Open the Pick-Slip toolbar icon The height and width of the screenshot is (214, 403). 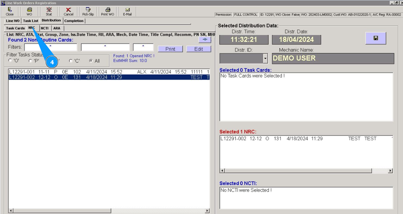point(88,12)
